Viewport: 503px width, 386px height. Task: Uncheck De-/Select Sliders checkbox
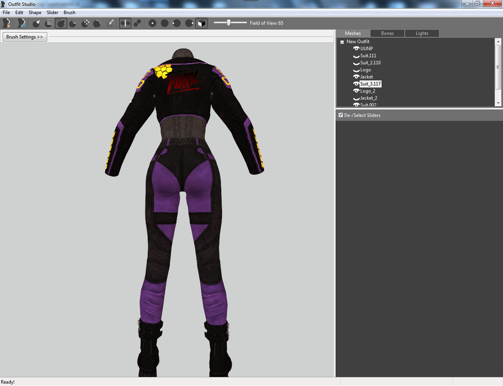pos(341,115)
